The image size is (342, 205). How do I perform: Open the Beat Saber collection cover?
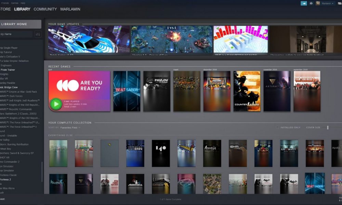315,183
